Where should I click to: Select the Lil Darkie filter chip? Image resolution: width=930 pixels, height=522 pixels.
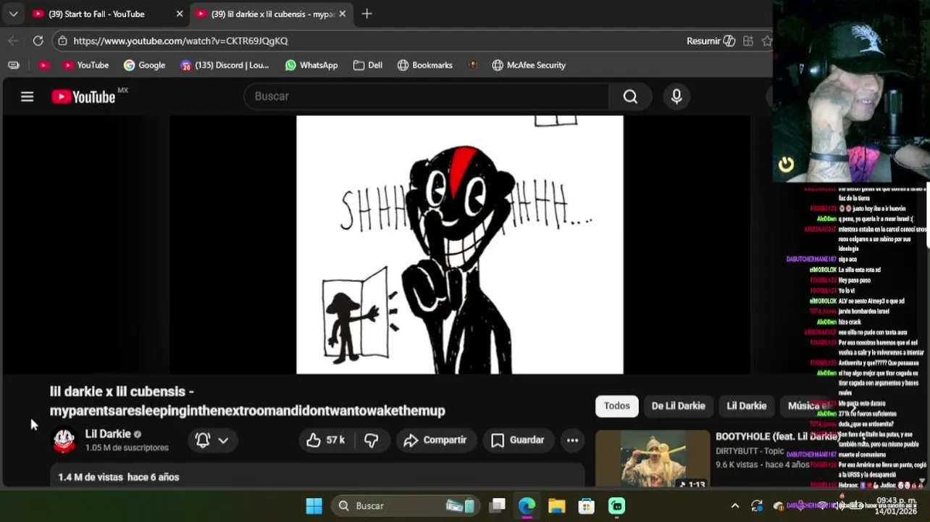point(746,406)
